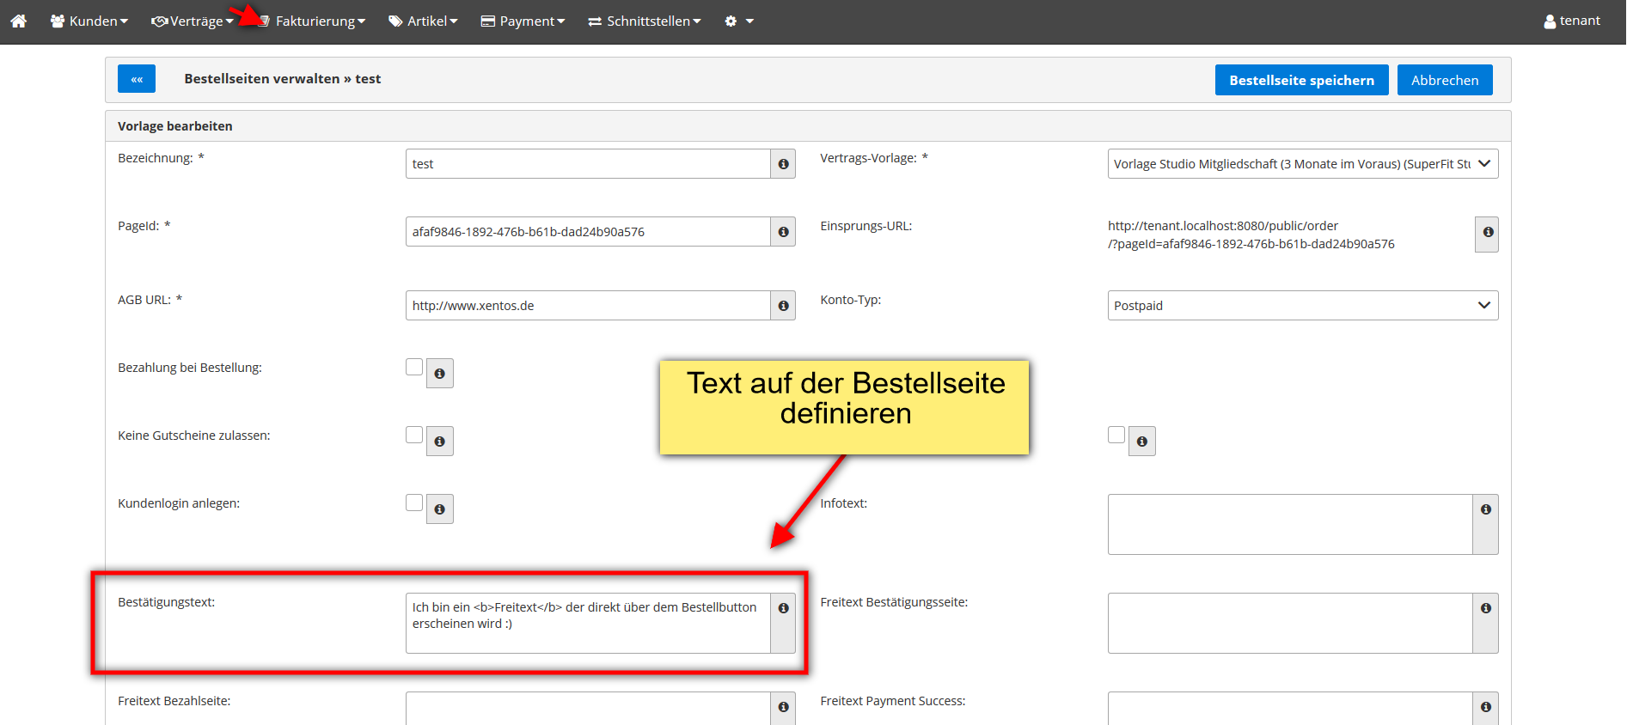Click info icon on Bestätigungstext field
Viewport: 1627px width, 725px height.
(783, 623)
